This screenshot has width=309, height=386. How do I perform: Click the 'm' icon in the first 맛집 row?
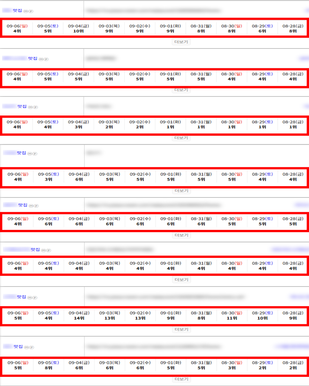coord(26,11)
